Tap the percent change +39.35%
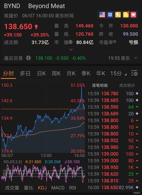 (40, 35)
